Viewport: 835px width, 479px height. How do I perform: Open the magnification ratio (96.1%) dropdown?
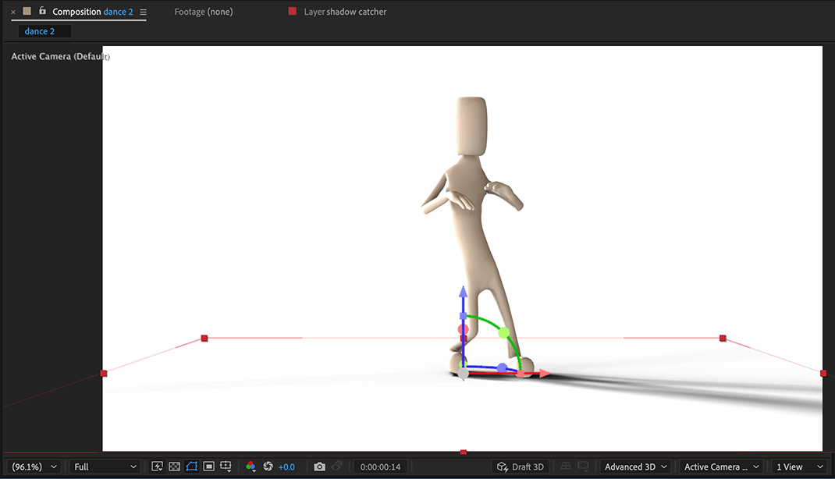34,467
